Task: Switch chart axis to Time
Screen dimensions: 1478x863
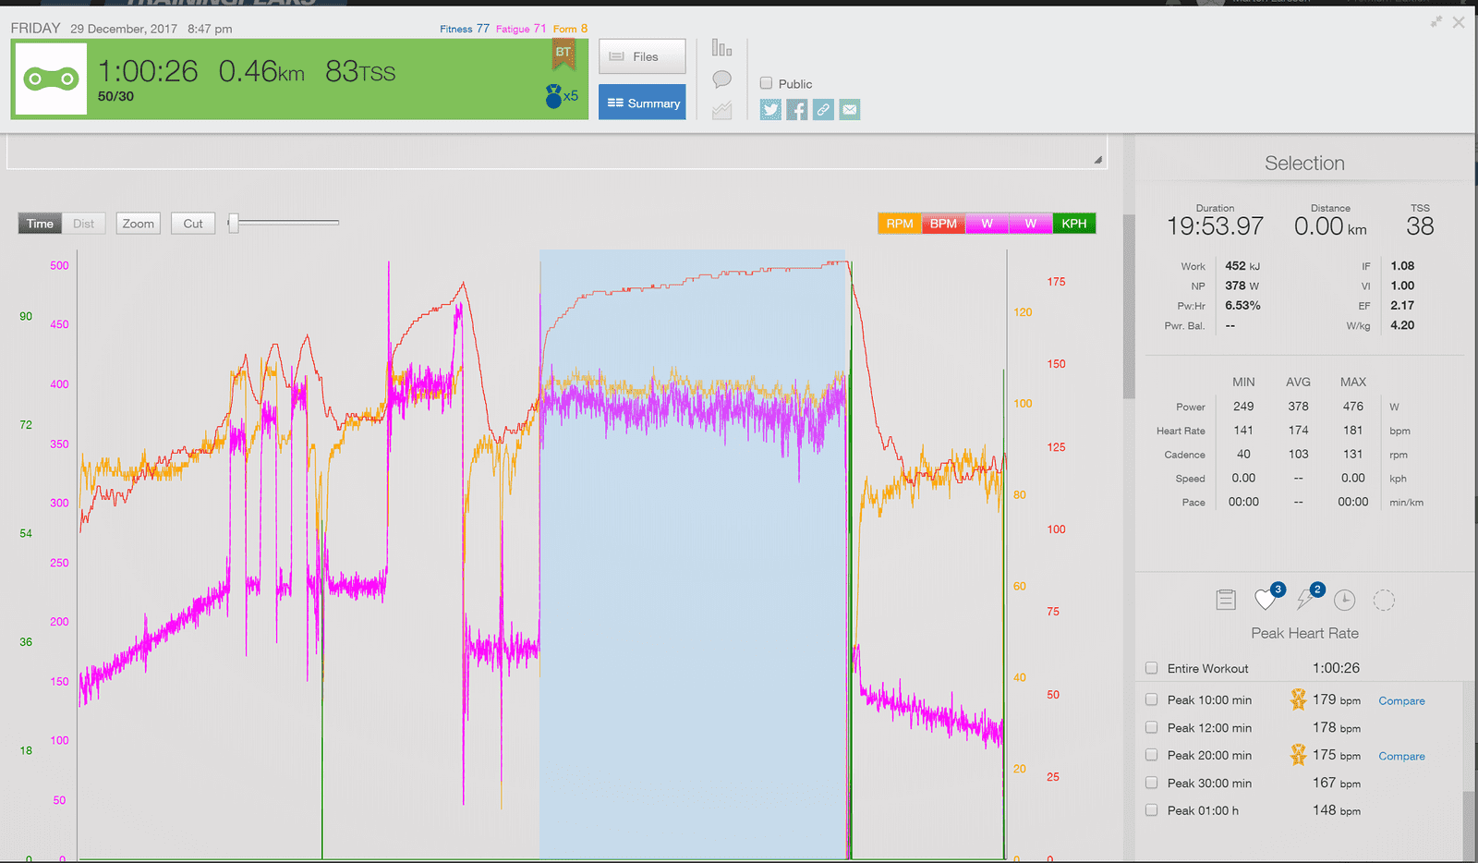Action: tap(40, 224)
